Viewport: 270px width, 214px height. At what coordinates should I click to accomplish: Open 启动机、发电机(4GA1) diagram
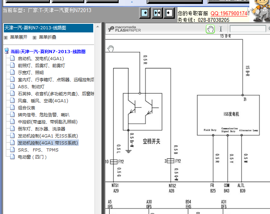tap(41, 59)
